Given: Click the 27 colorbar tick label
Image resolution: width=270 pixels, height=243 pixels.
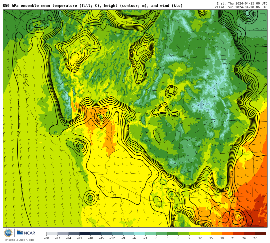Looking at the screenshot, I should (255, 238).
